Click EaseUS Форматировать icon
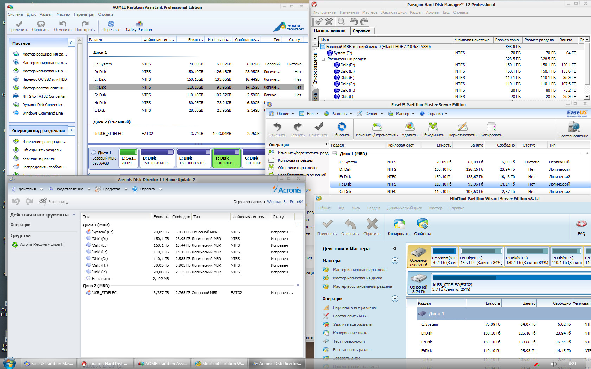 (x=462, y=127)
